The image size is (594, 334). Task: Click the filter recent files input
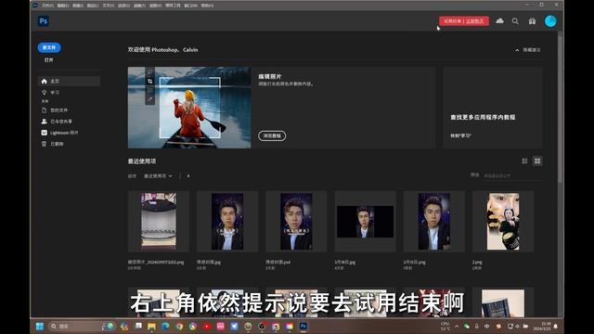(x=512, y=175)
